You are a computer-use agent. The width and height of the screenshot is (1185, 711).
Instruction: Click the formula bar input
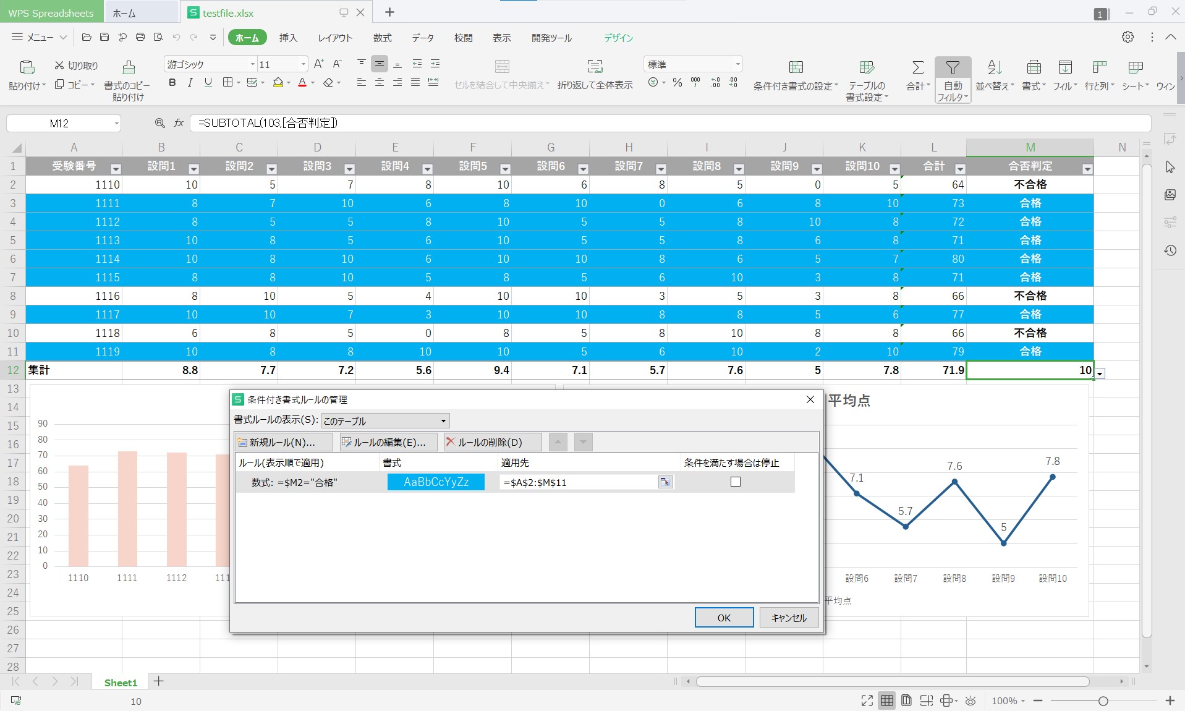(670, 123)
